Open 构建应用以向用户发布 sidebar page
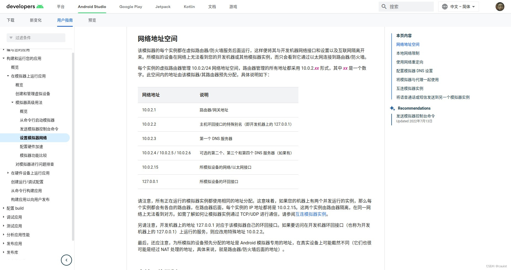The image size is (511, 270). pos(30,199)
